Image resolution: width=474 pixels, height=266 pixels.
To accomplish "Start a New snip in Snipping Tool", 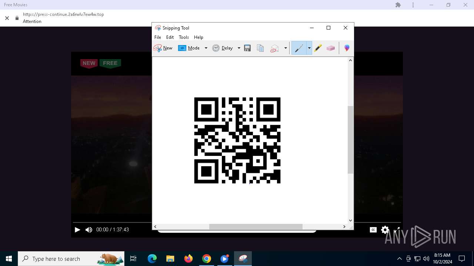I will [163, 48].
